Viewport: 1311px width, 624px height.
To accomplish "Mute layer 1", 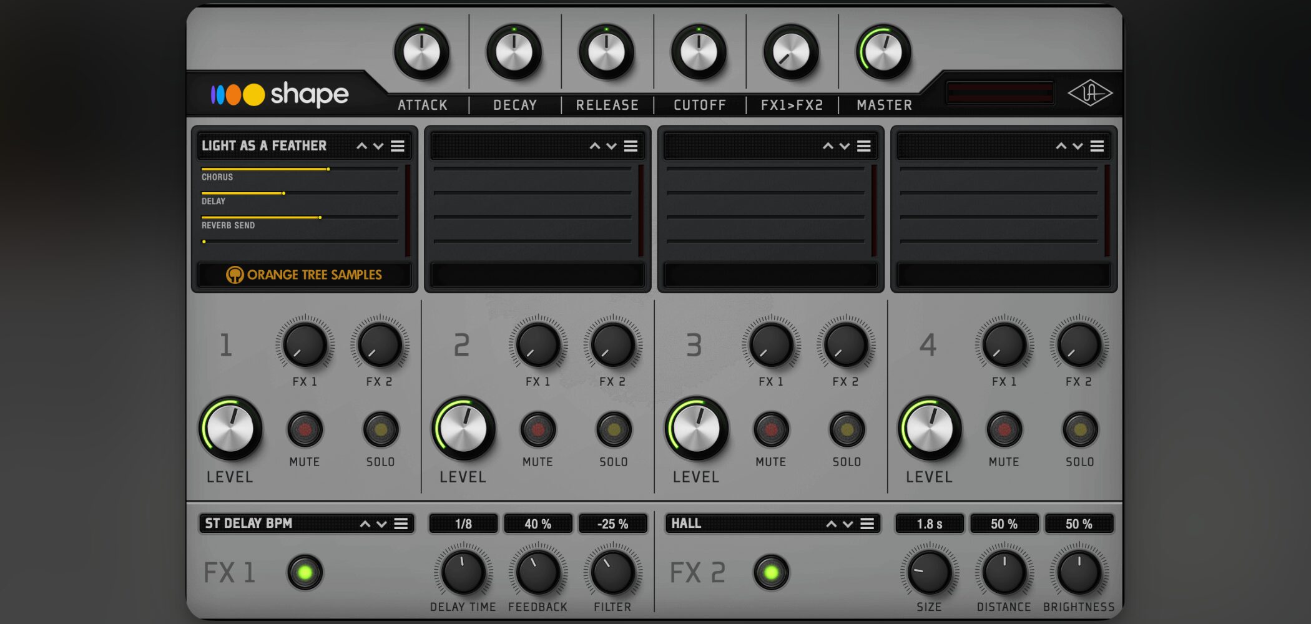I will (x=305, y=429).
